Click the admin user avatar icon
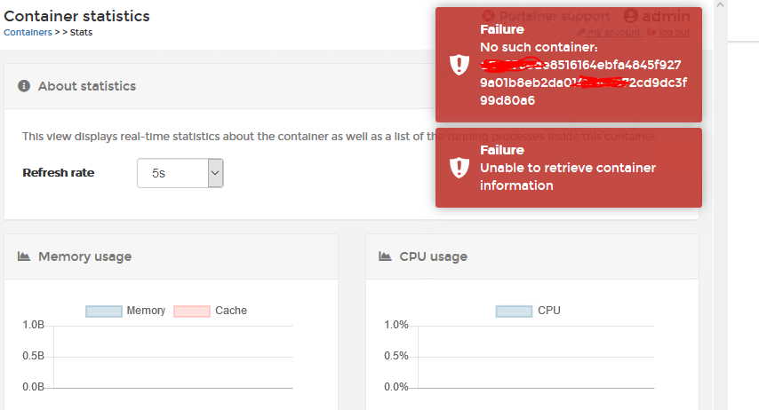Viewport: 759px width, 410px height. (631, 16)
